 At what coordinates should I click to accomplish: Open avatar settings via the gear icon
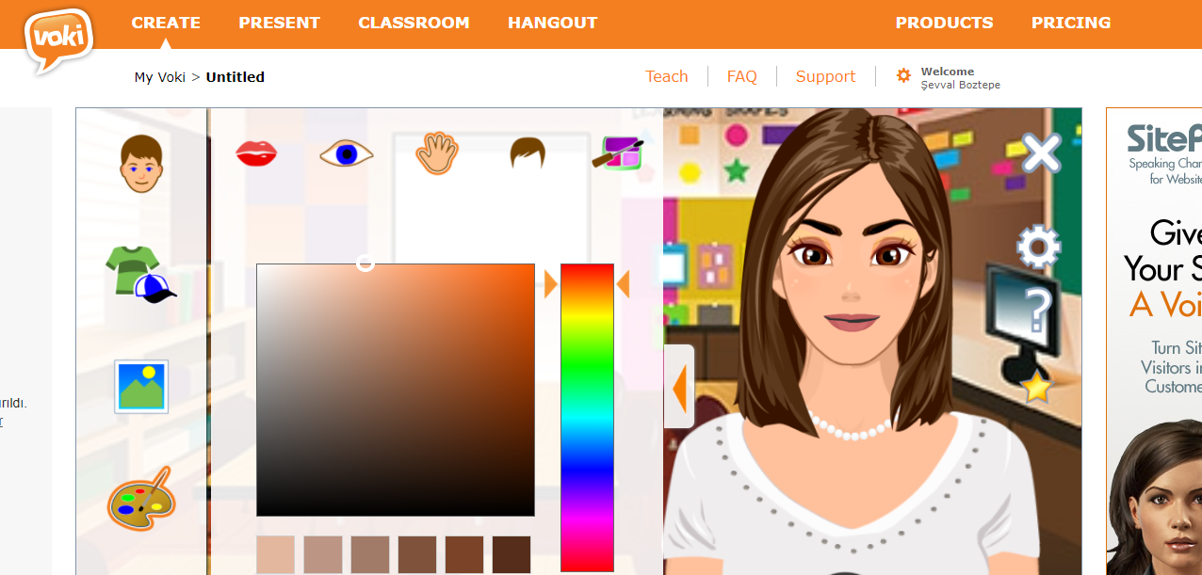click(1037, 248)
